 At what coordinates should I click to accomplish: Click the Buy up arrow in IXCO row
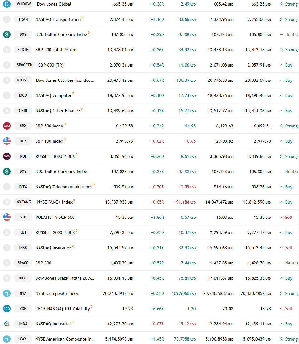point(281,95)
